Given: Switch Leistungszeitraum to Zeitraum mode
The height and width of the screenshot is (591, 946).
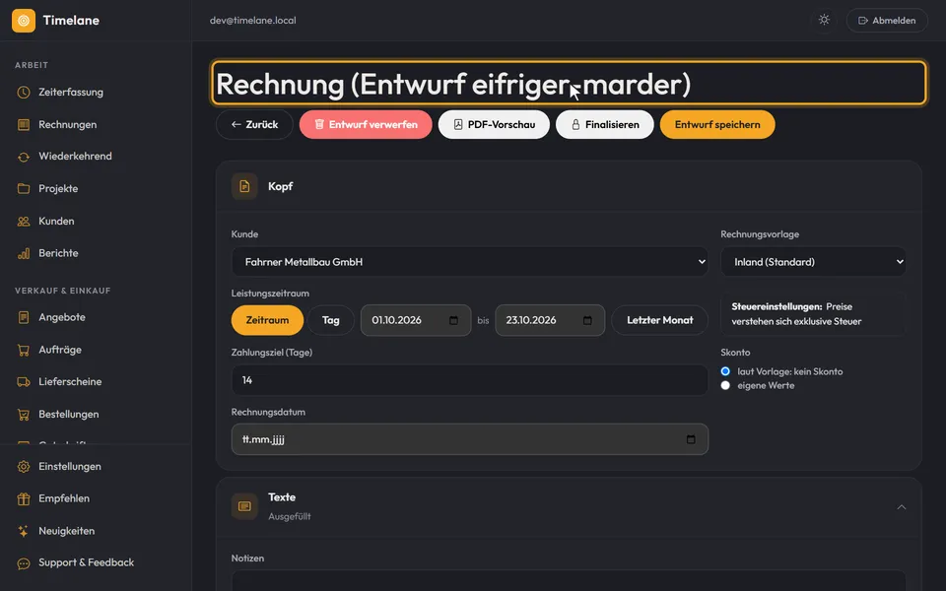Looking at the screenshot, I should (x=267, y=320).
